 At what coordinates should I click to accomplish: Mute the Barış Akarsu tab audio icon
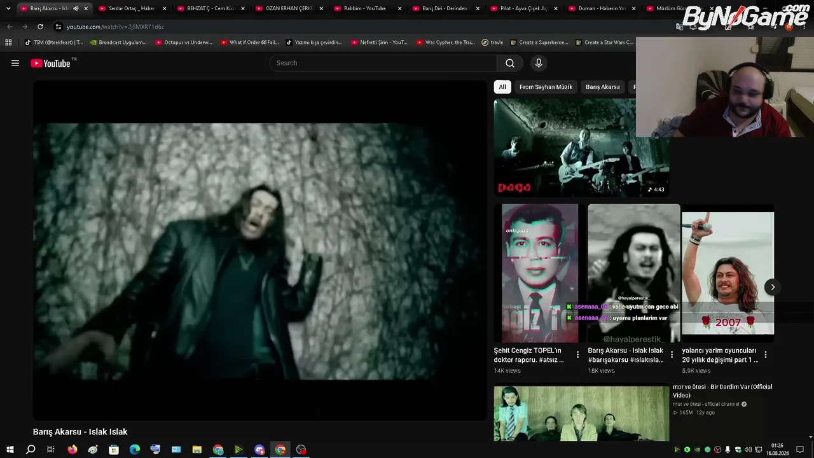(x=76, y=8)
